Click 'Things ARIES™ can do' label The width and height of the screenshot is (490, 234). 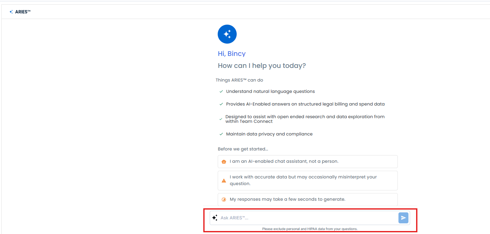(x=239, y=80)
